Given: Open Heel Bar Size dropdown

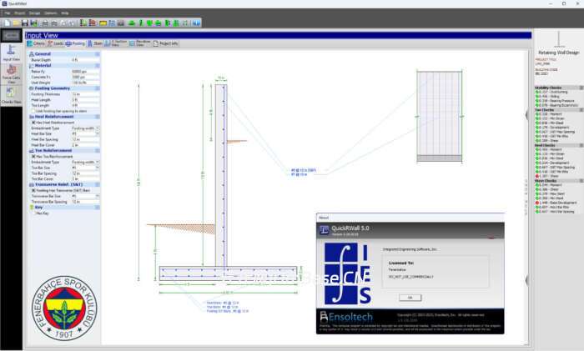Looking at the screenshot, I should point(98,133).
